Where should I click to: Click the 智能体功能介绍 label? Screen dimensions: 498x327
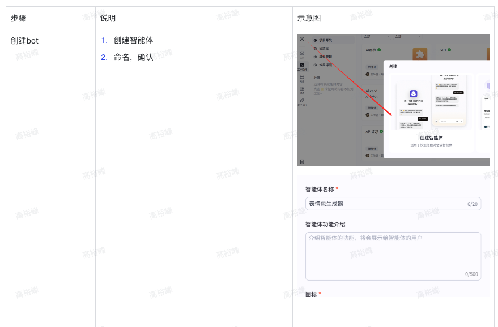tap(325, 224)
